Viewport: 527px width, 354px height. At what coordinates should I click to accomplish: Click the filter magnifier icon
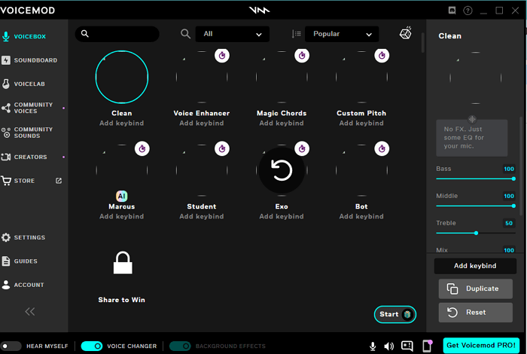[x=185, y=34]
